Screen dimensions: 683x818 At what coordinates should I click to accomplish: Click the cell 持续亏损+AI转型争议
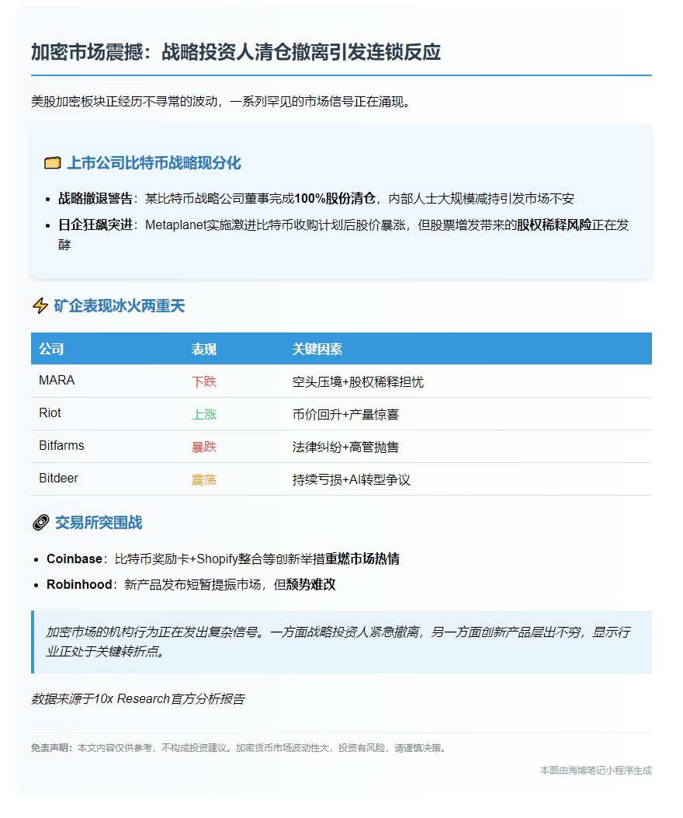point(351,480)
